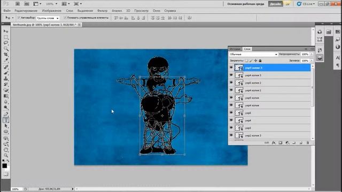Select the Pen tool

point(6,114)
